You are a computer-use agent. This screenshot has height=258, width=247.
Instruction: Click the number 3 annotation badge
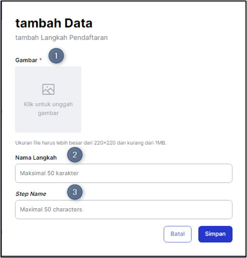click(75, 192)
